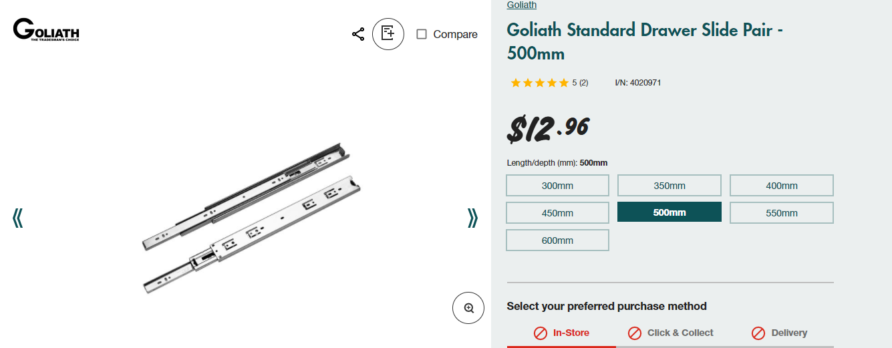Click the selected 500mm option

coord(669,212)
